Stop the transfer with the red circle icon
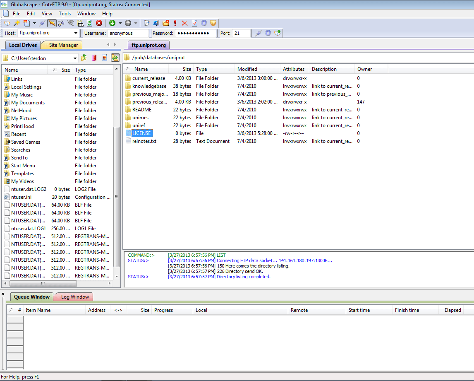This screenshot has width=474, height=381. (99, 23)
